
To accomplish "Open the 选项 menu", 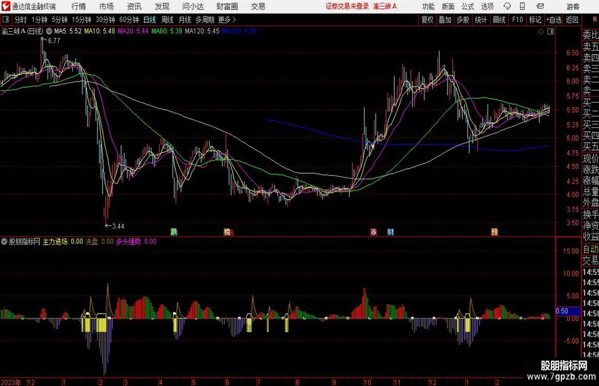I will coord(487,6).
